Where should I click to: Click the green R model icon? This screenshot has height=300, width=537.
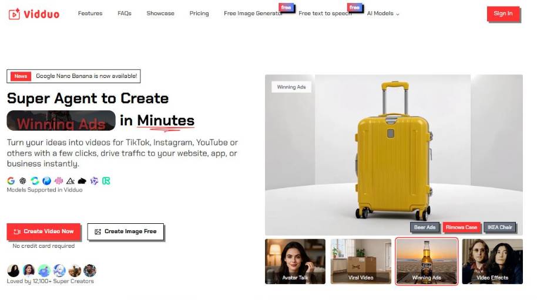tap(106, 180)
